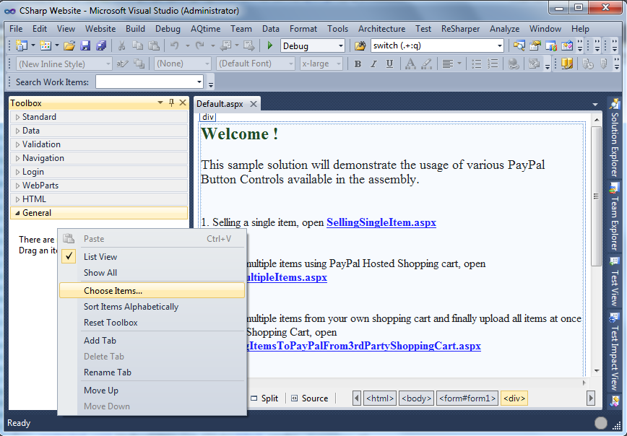Click the Open File folder icon

[69, 45]
